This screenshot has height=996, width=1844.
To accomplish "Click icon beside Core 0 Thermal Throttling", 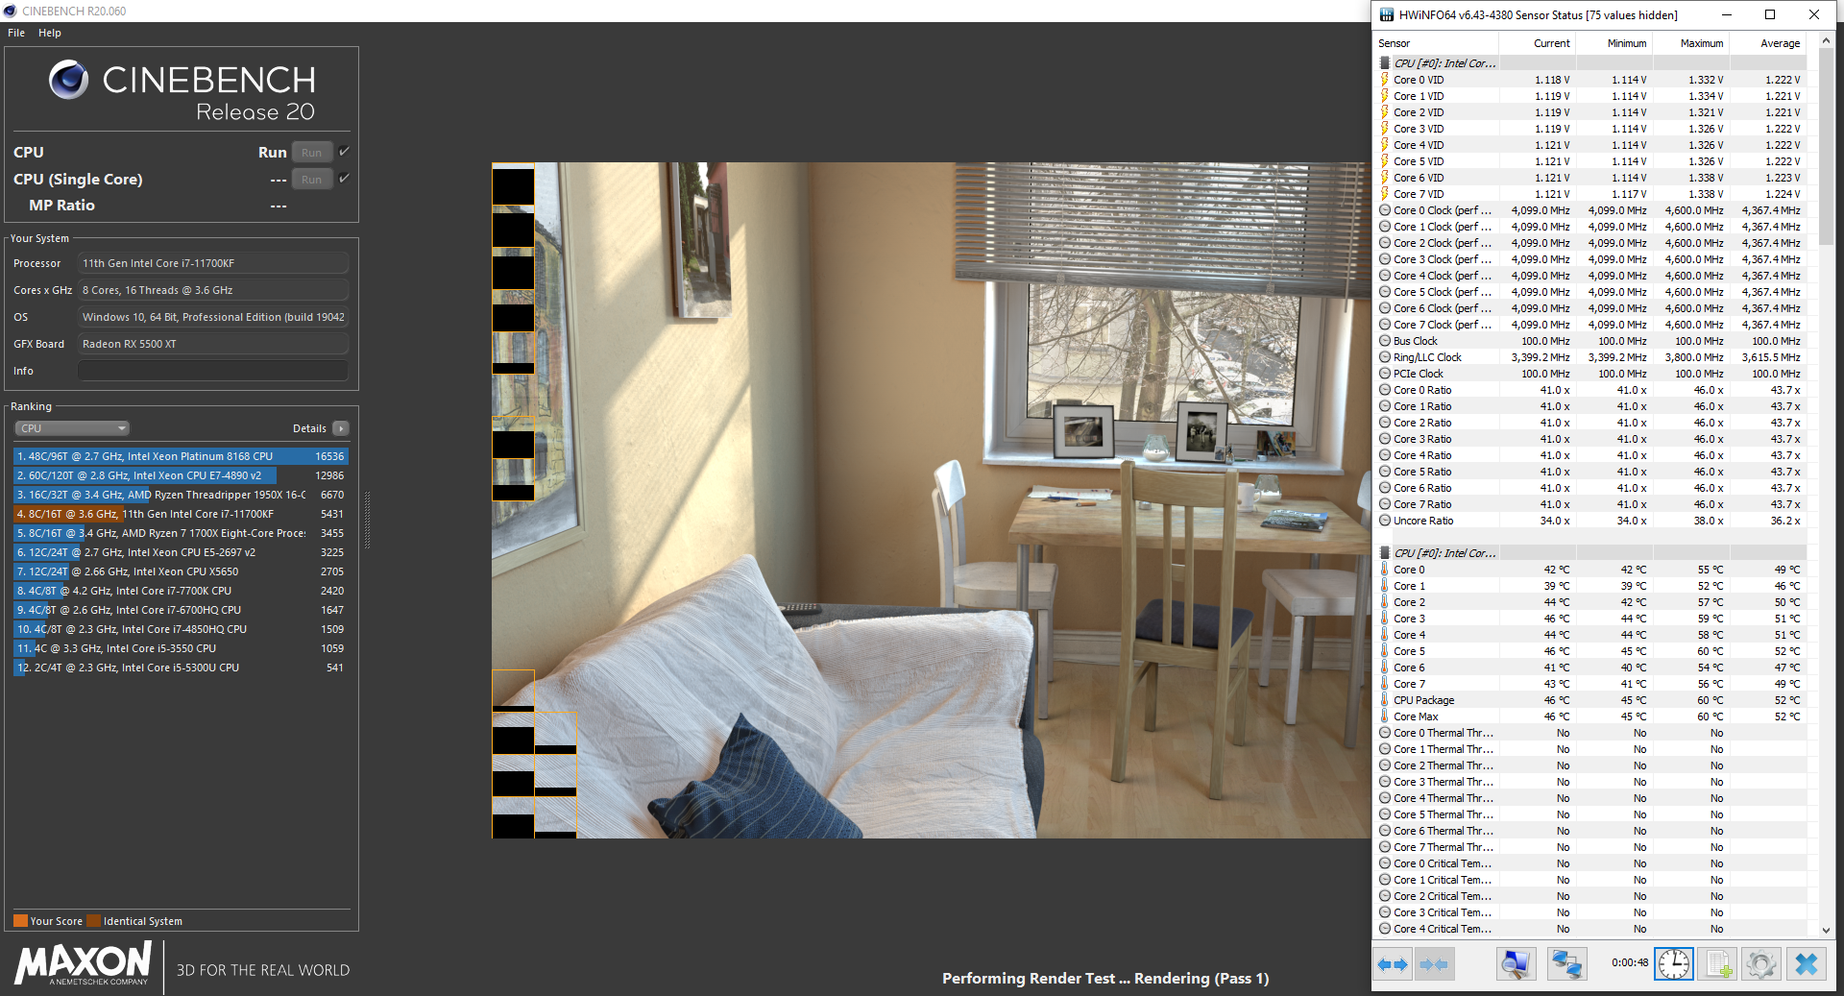I will tap(1385, 733).
